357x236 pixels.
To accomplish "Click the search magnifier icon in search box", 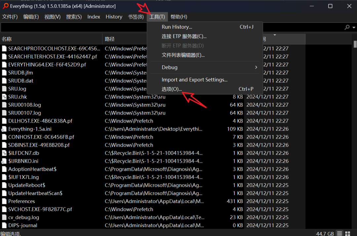I will coord(347,27).
